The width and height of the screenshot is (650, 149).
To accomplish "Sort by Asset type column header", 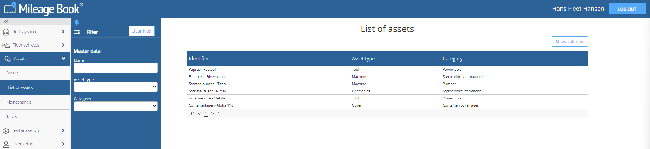I will tap(363, 59).
